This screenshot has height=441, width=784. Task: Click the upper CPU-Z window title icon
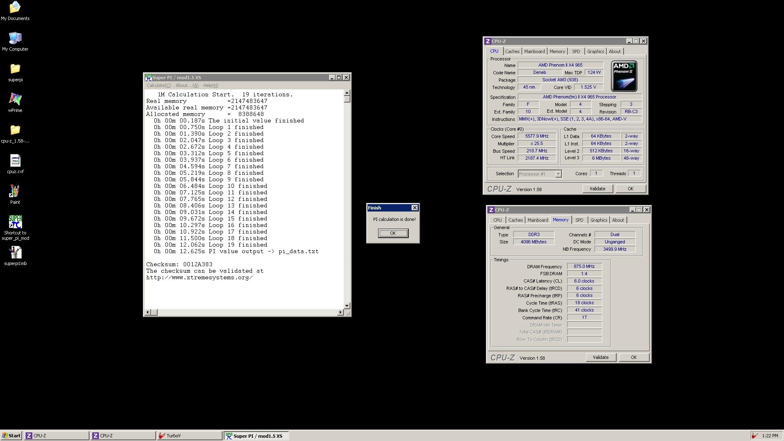[x=488, y=41]
